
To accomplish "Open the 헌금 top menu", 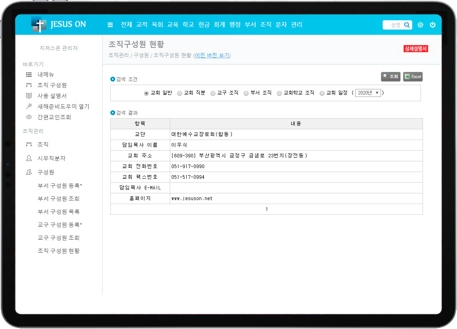I will [204, 25].
